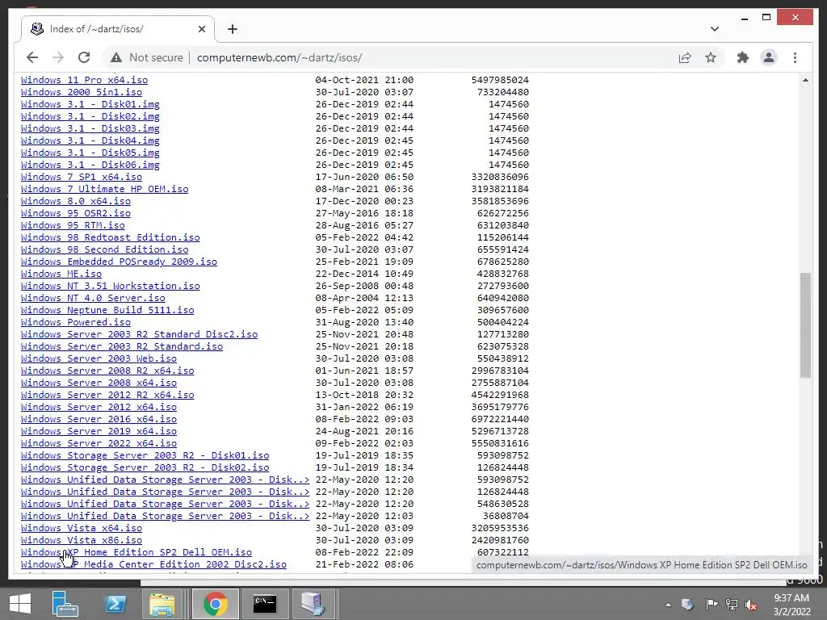
Task: Open the computer setup taskbar icon
Action: tap(313, 604)
